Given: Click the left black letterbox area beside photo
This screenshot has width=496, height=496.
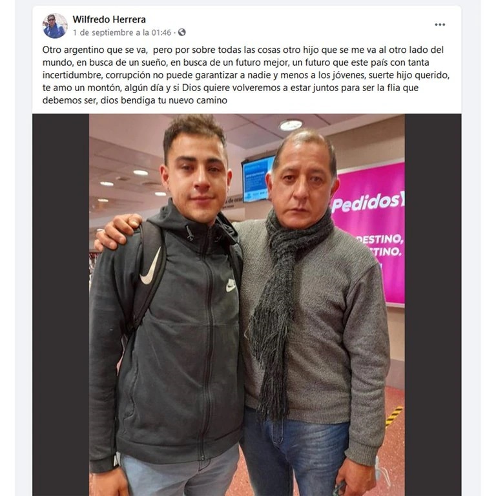Looking at the screenshot, I should 61,305.
